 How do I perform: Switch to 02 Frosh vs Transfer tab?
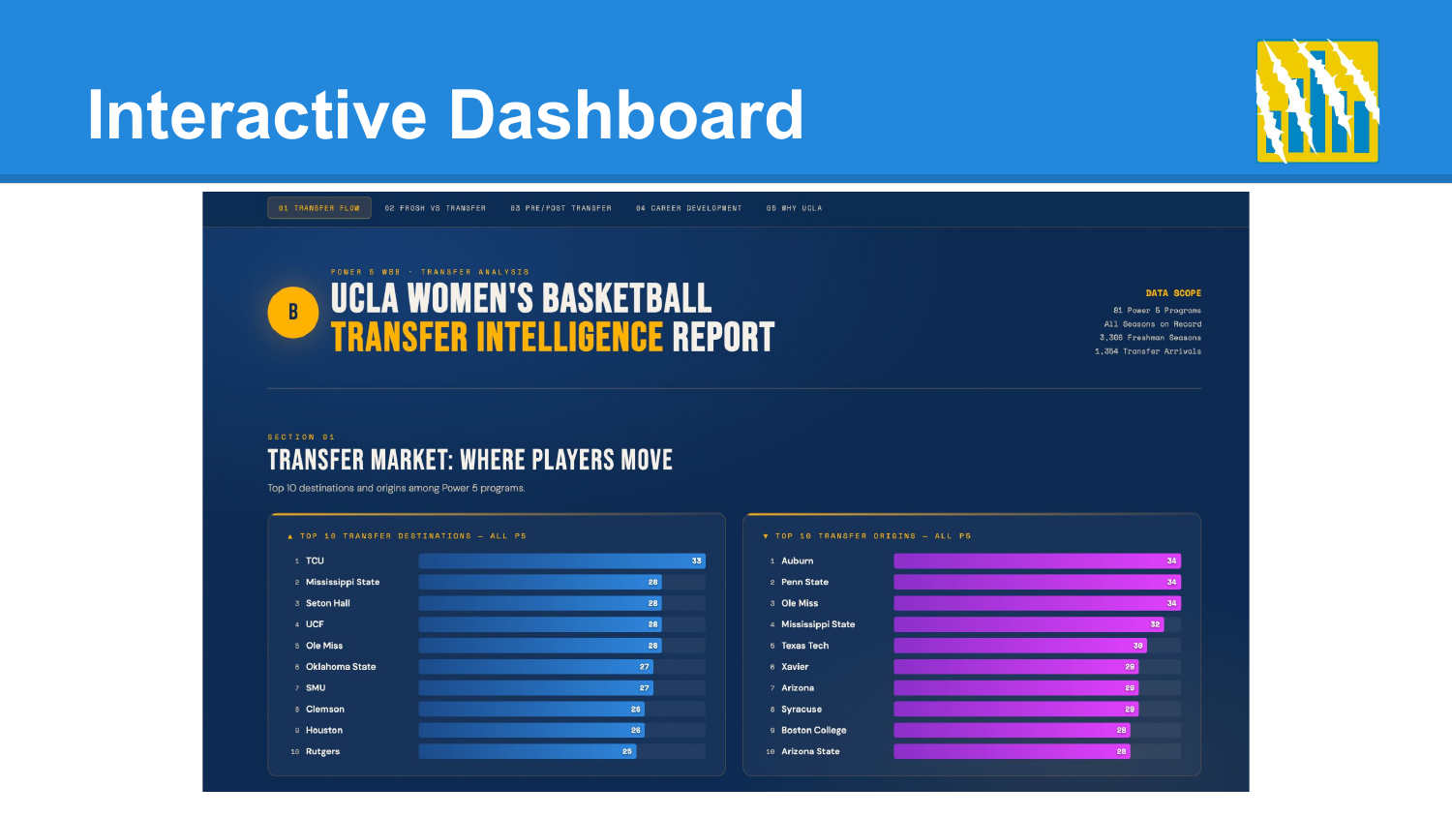click(x=436, y=208)
